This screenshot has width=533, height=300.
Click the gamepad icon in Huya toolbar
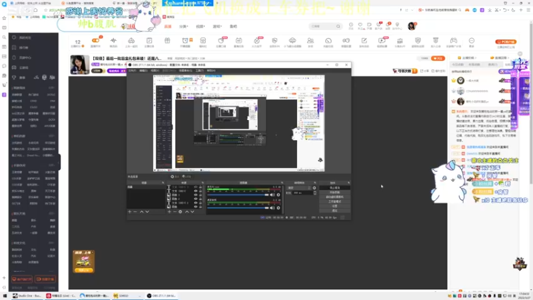(454, 41)
